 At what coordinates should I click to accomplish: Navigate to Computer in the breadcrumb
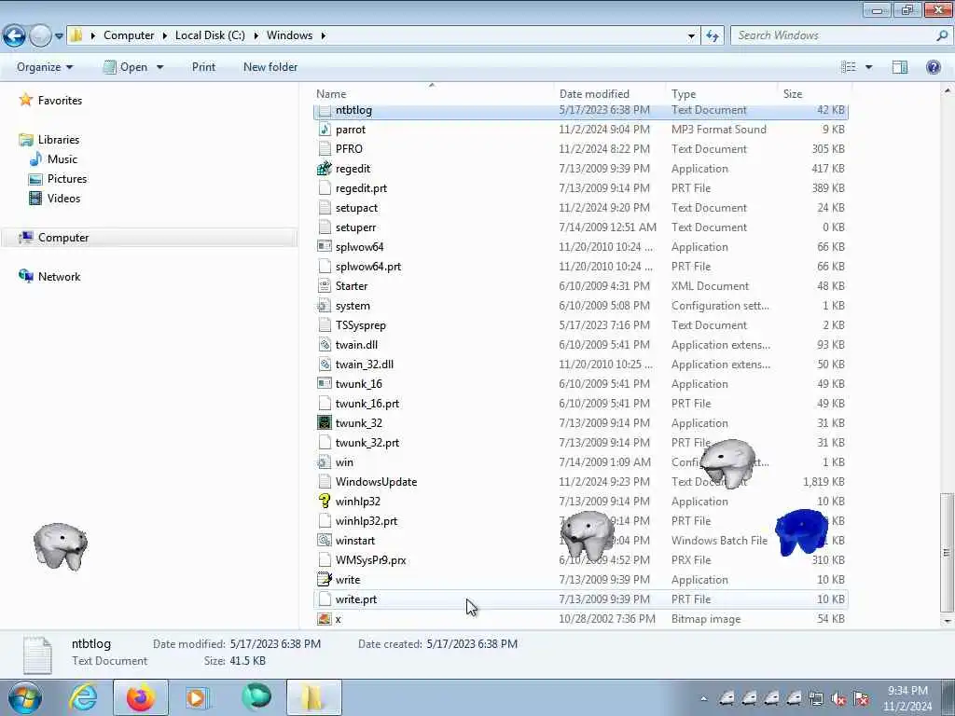tap(129, 35)
